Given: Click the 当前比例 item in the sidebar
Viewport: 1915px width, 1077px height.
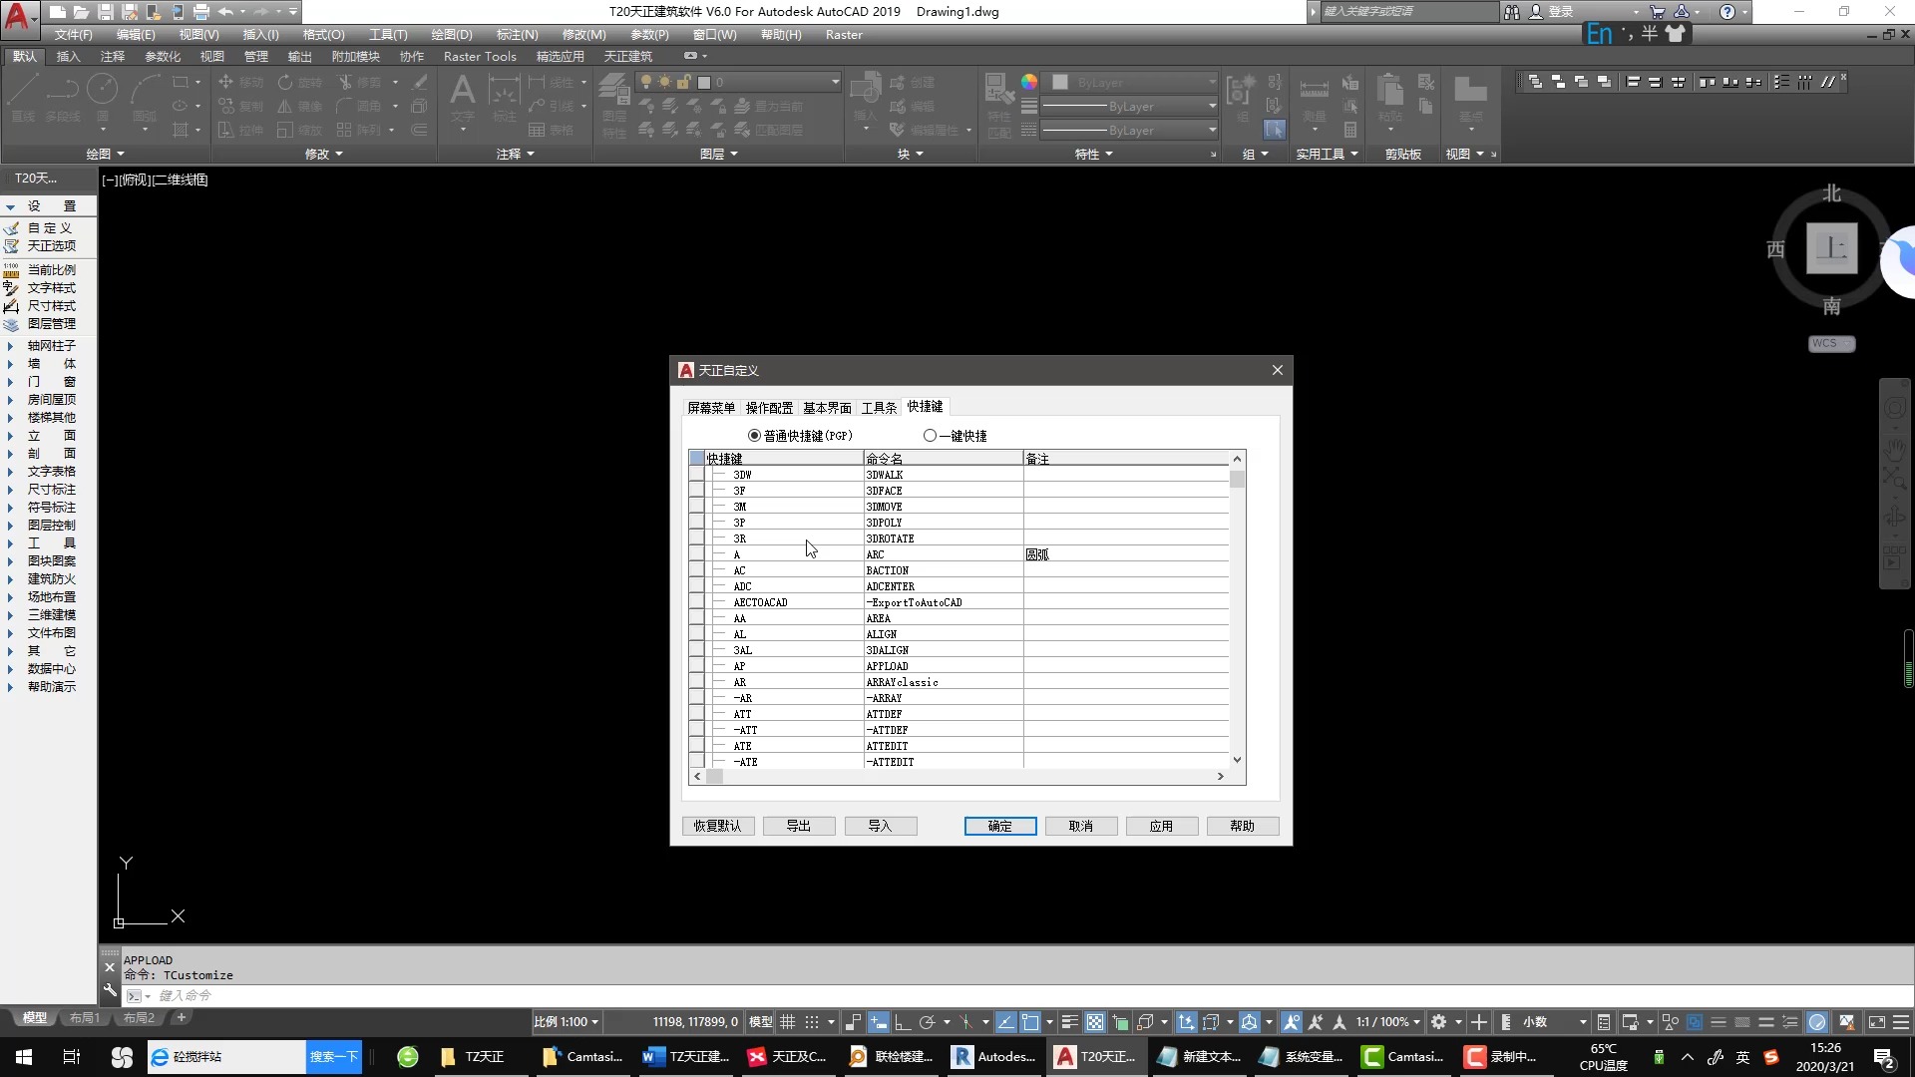Looking at the screenshot, I should click(x=51, y=270).
